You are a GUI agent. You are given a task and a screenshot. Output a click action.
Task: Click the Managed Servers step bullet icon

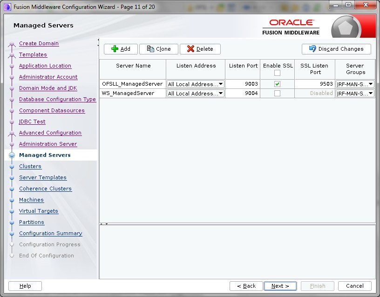[12, 155]
